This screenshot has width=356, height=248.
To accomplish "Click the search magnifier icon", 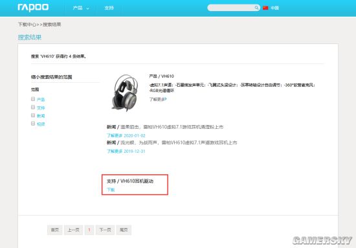I will click(256, 8).
